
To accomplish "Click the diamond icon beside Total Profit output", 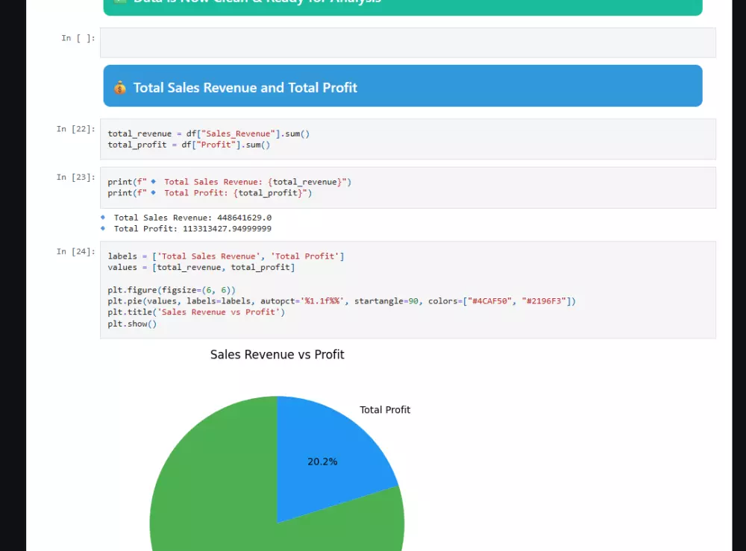I will coord(103,229).
